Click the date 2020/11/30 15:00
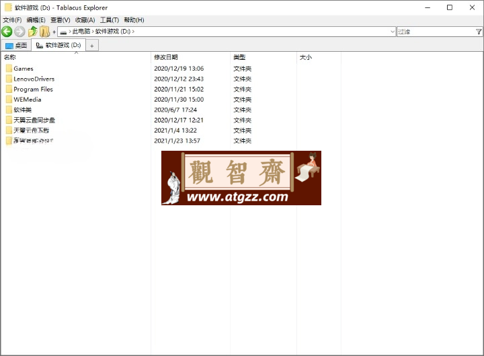The height and width of the screenshot is (356, 484). [x=179, y=100]
